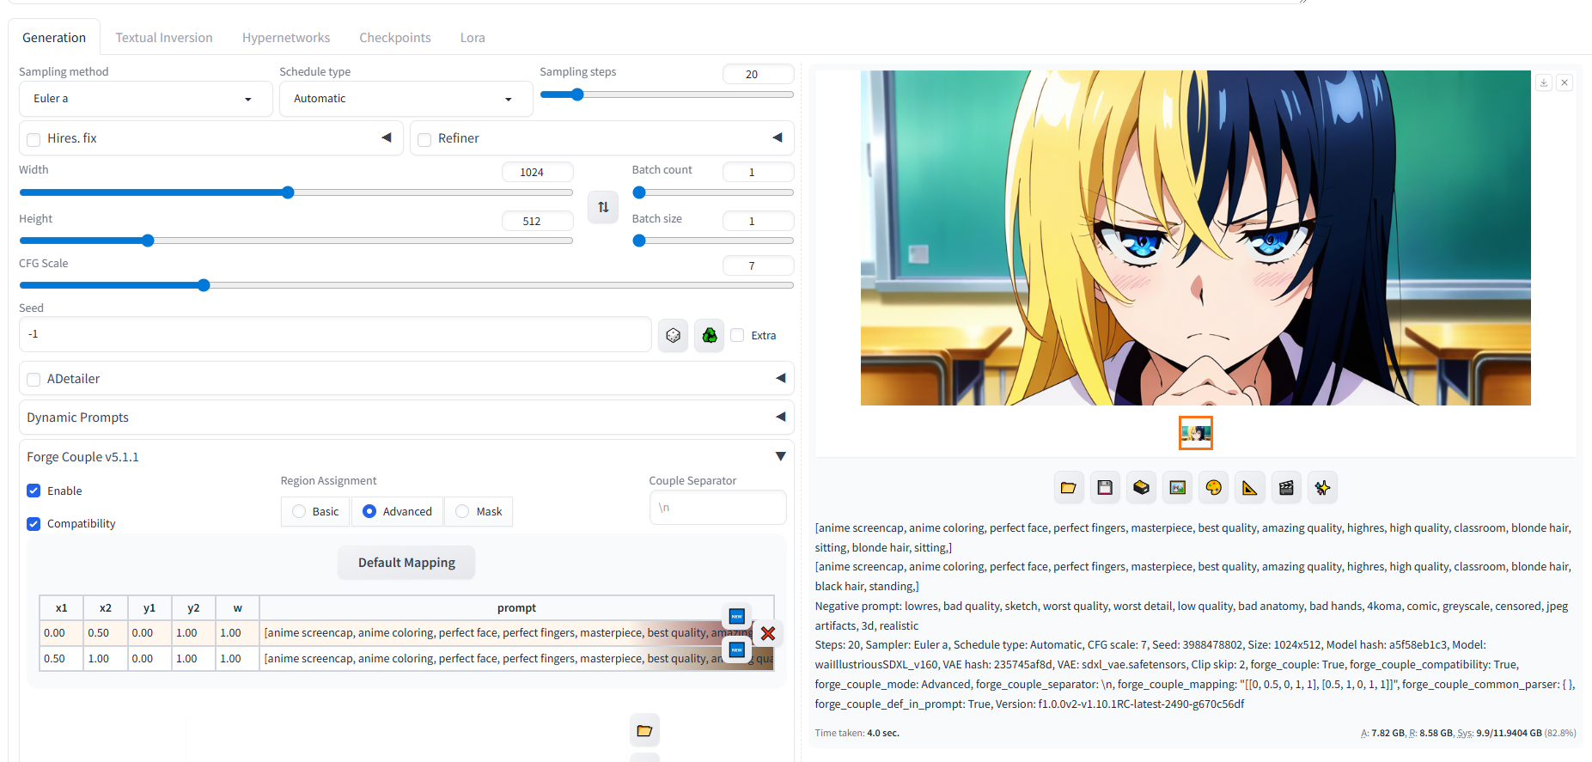Screen dimensions: 1592x762
Task: Enable the Refiner checkbox
Action: [424, 139]
